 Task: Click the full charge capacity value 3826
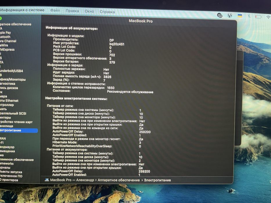click(107, 77)
